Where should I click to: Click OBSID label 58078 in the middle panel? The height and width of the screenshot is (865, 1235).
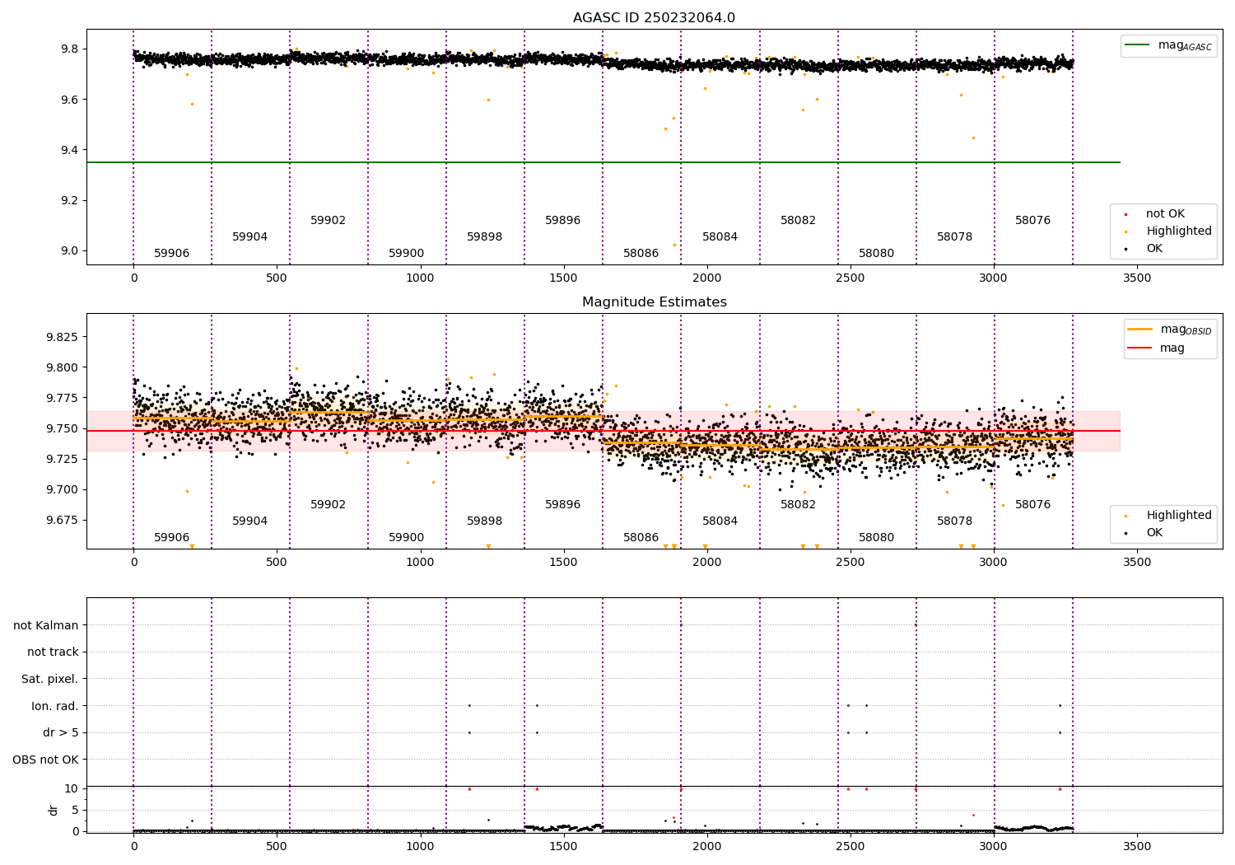(955, 521)
